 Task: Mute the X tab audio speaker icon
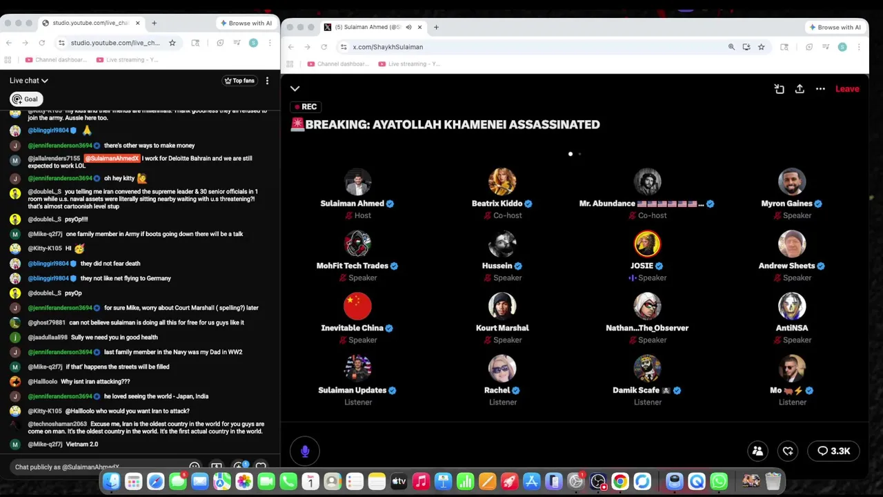pos(408,27)
